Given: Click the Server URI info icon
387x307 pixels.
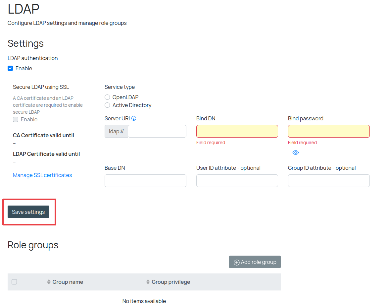Looking at the screenshot, I should (134, 118).
